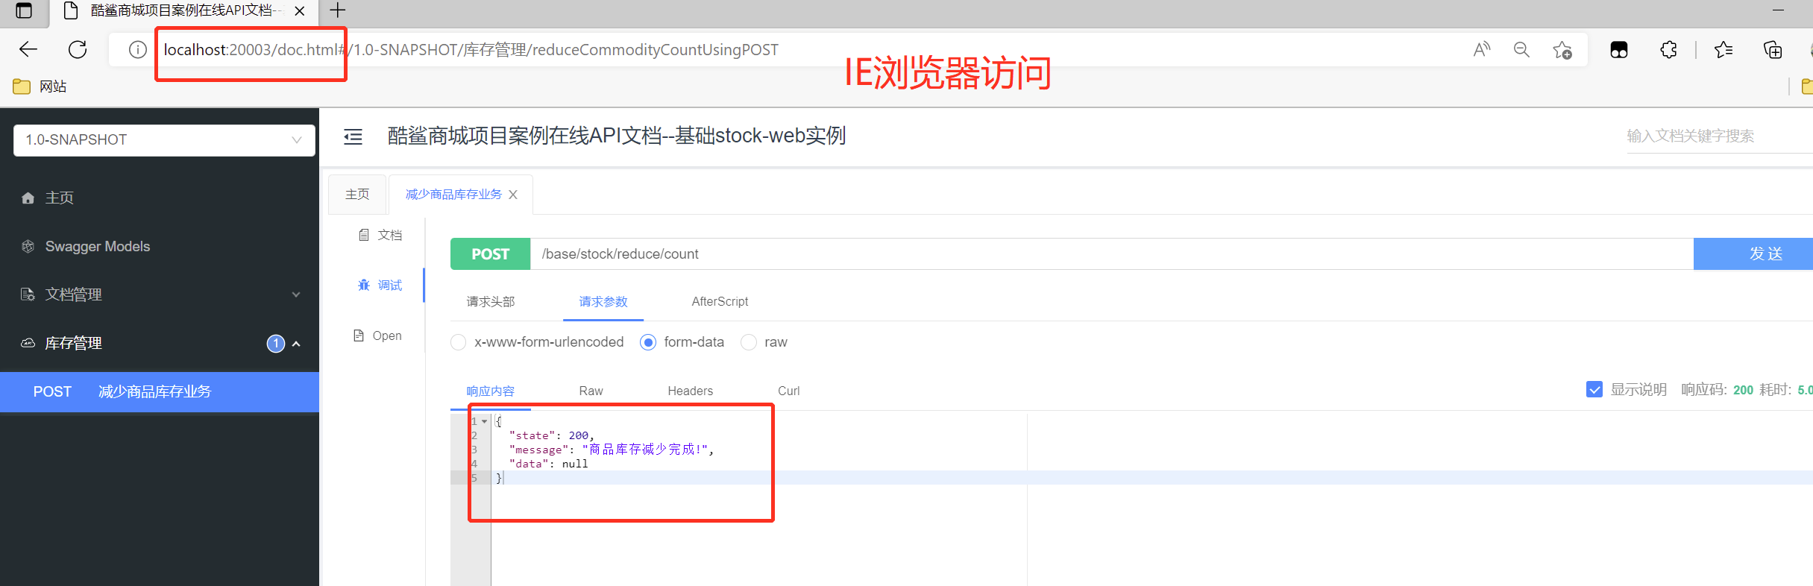Switch to Curl response tab
This screenshot has width=1813, height=586.
coord(788,391)
